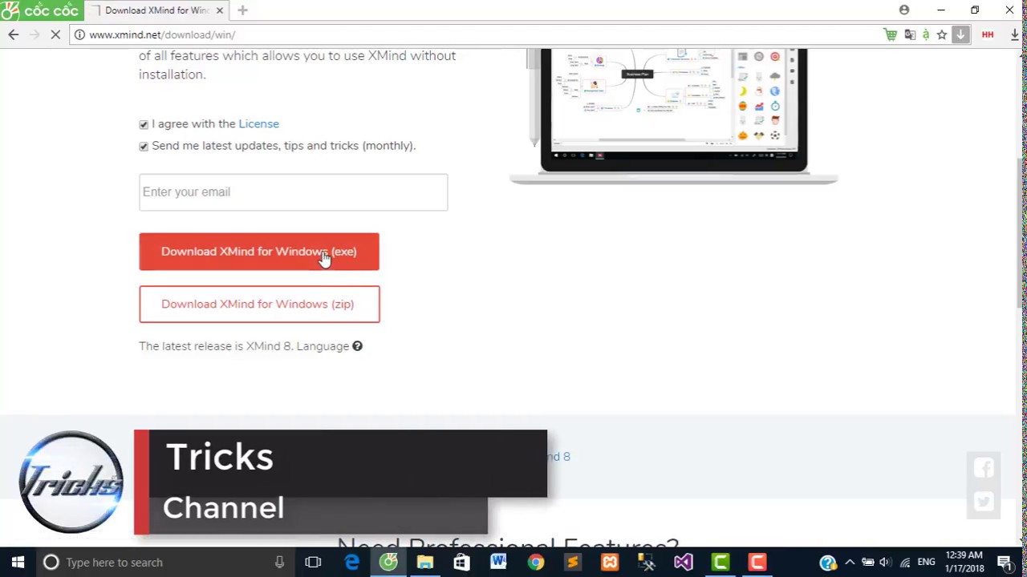Open File Explorer from taskbar
This screenshot has width=1027, height=577.
(425, 563)
